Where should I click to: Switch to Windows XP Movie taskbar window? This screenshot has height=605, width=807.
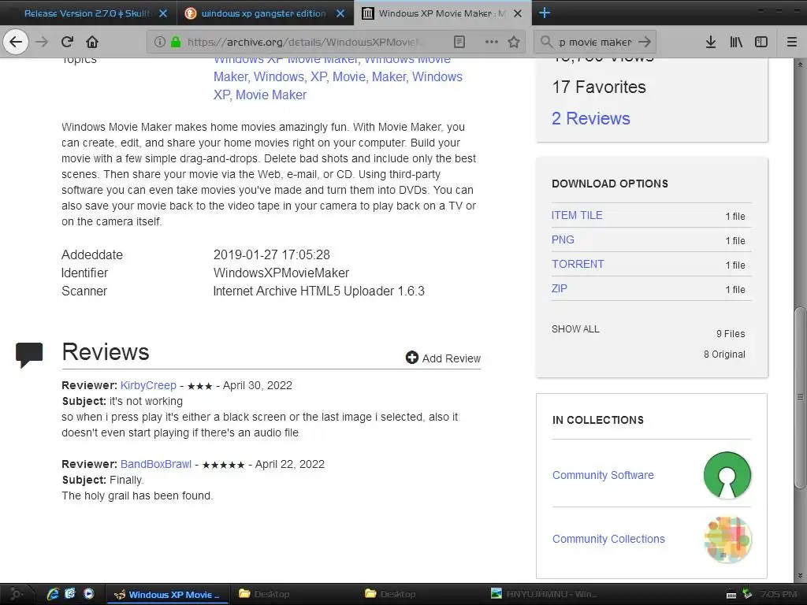(167, 594)
